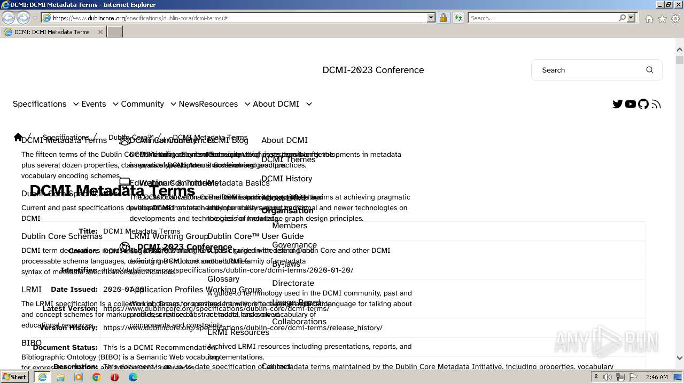Open Members link
This screenshot has height=384, width=684.
[290, 226]
